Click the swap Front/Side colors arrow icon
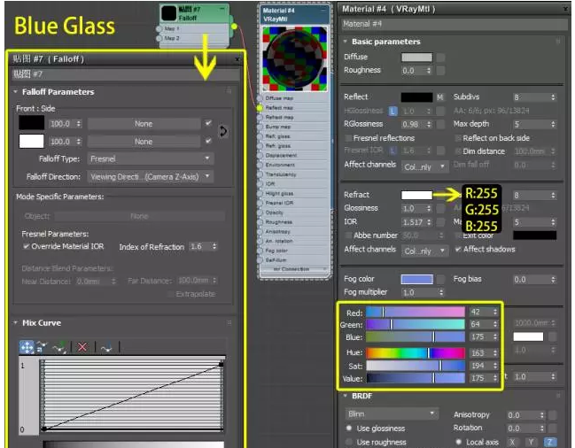575x448 pixels. (x=223, y=131)
